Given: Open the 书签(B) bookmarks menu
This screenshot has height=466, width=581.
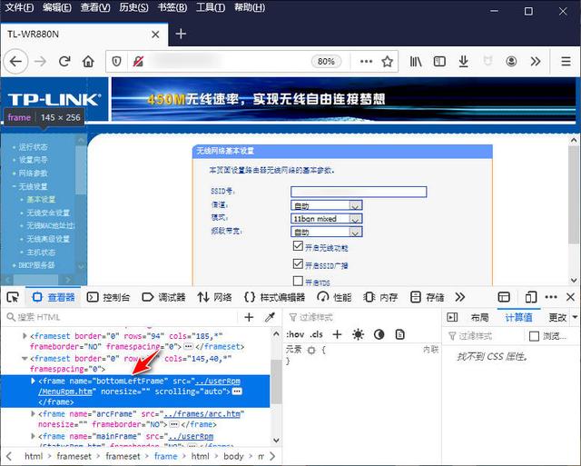Looking at the screenshot, I should pos(172,7).
